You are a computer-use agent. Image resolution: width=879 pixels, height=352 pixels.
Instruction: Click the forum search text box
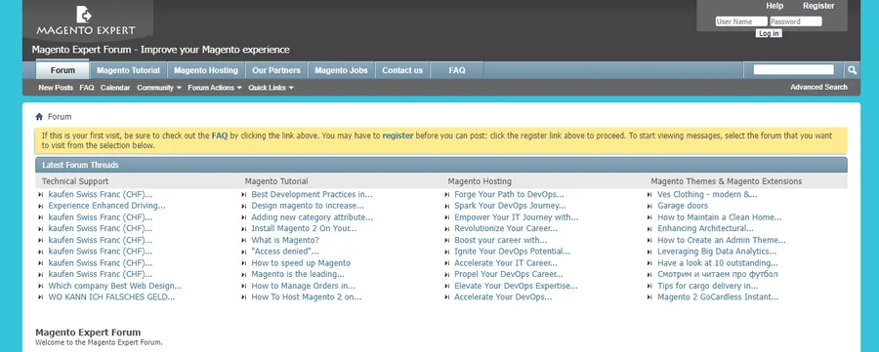click(793, 70)
